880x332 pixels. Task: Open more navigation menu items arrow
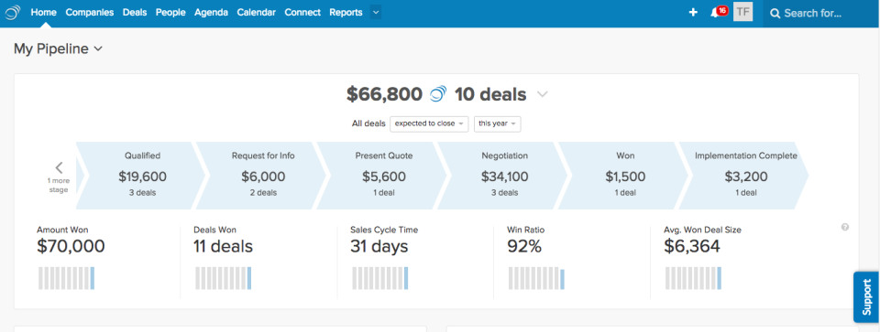pyautogui.click(x=376, y=12)
